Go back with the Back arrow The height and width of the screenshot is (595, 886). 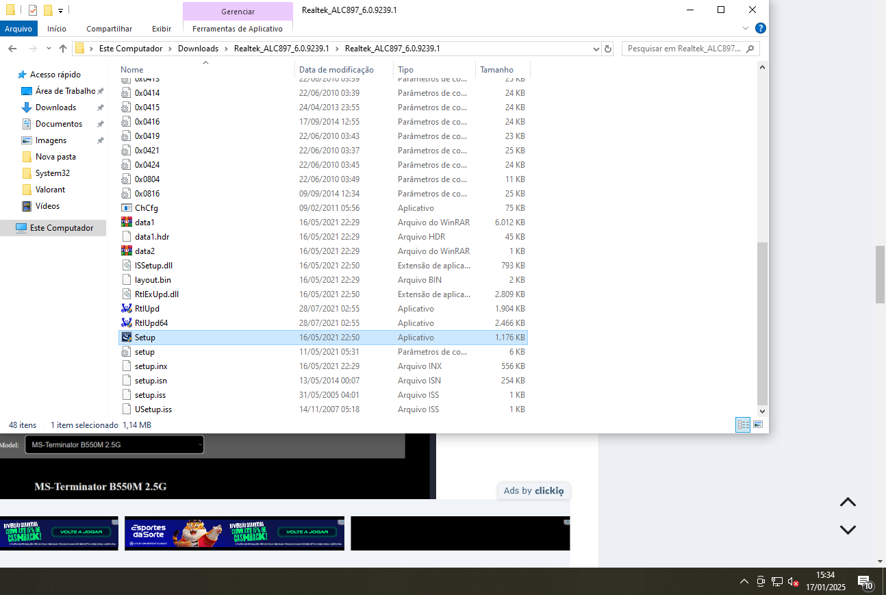12,49
